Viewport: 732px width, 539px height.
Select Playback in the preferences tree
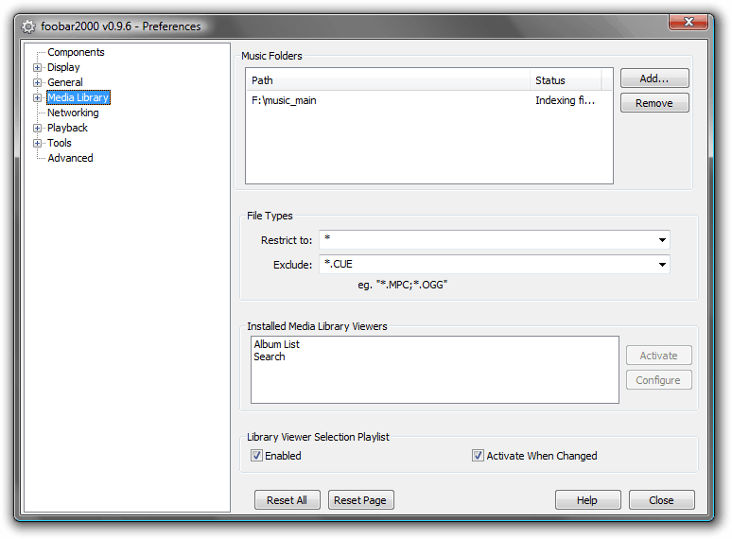(67, 128)
